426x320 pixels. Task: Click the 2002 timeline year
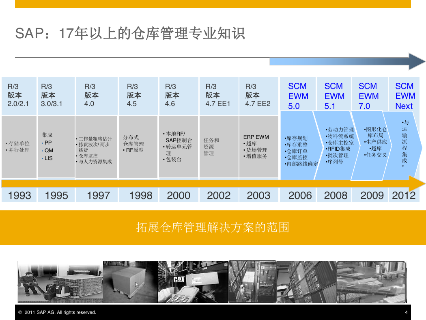[x=219, y=195]
